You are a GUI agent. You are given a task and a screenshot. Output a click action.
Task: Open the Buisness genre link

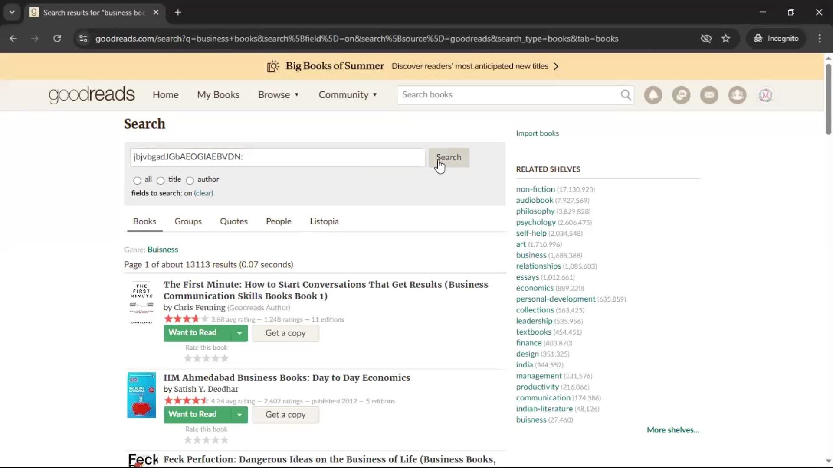click(162, 250)
